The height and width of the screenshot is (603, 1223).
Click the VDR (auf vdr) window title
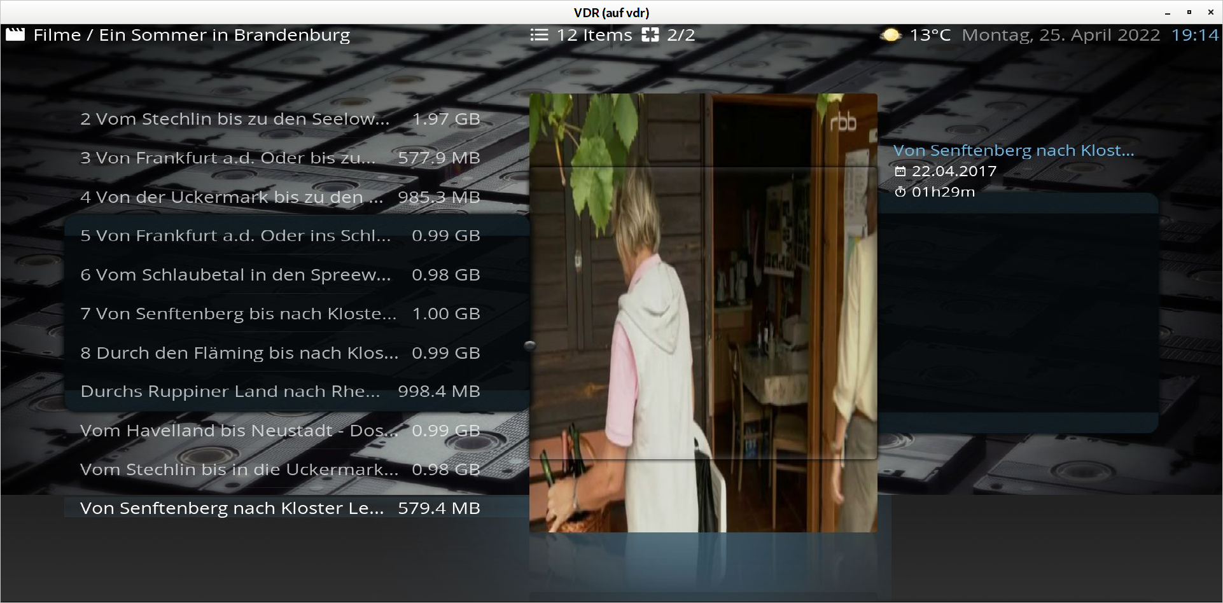coord(611,13)
